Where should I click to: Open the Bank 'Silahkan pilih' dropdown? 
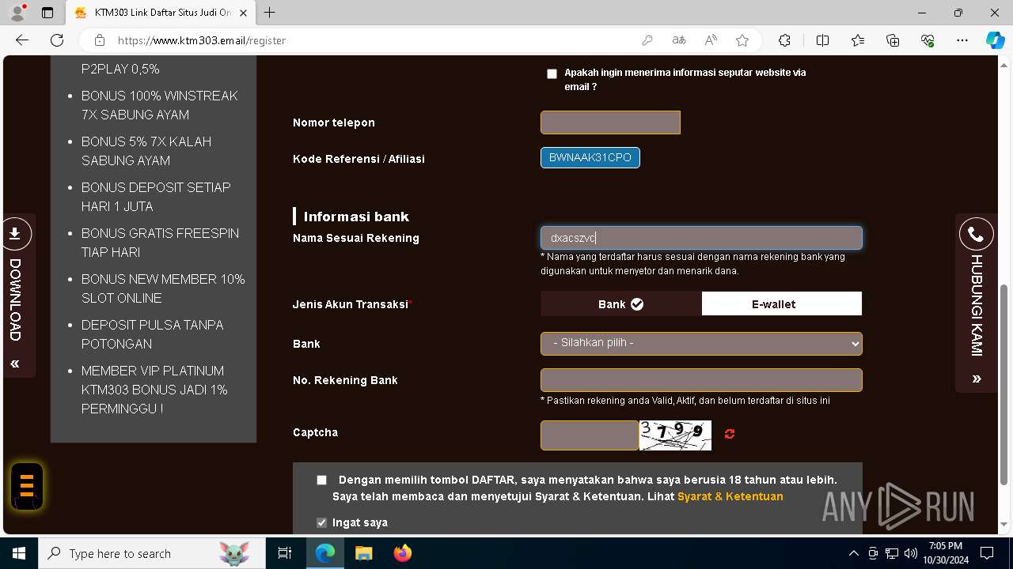pyautogui.click(x=701, y=343)
